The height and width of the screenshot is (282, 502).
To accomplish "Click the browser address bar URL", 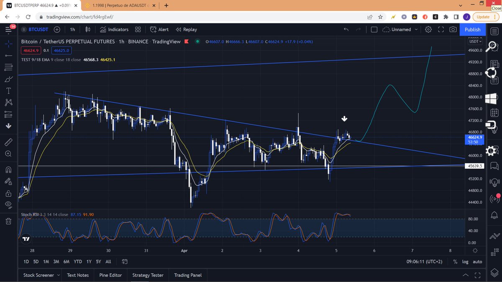I will pyautogui.click(x=79, y=17).
